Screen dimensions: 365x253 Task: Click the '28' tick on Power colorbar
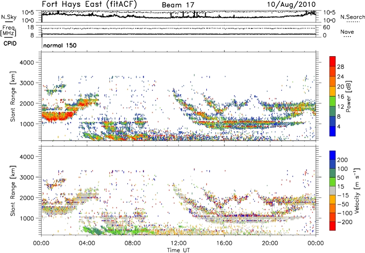click(x=340, y=67)
